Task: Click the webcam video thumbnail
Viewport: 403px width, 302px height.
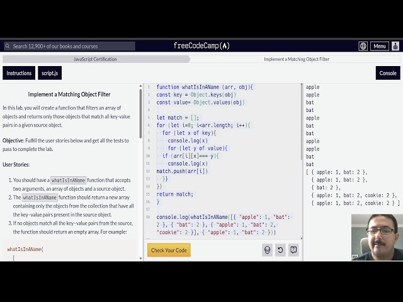Action: [x=377, y=237]
